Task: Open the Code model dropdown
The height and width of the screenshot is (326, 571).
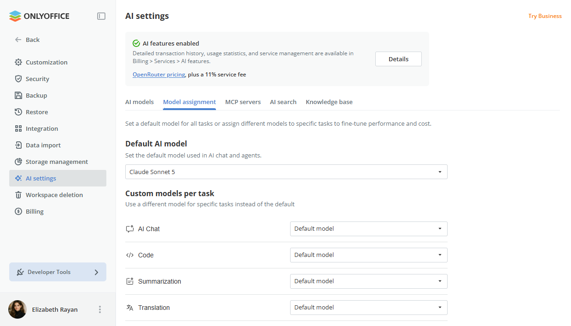Action: 368,255
